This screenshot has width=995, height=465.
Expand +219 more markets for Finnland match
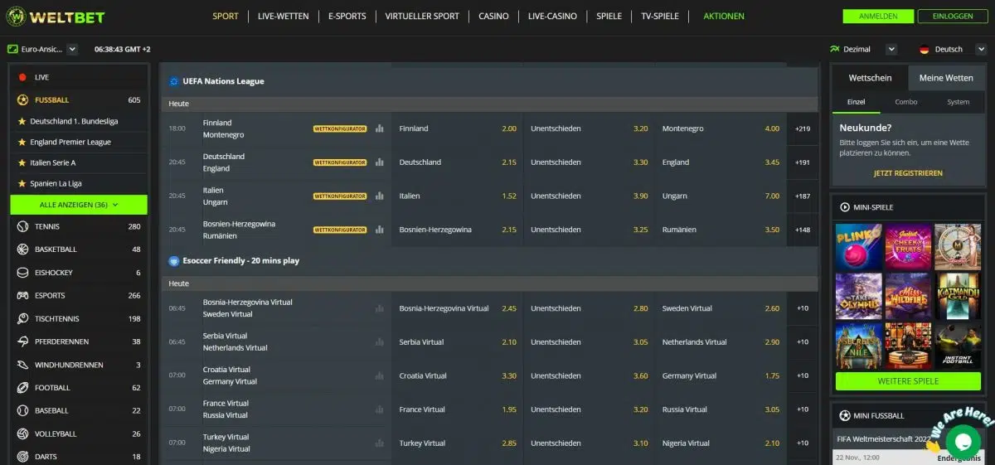pos(802,128)
